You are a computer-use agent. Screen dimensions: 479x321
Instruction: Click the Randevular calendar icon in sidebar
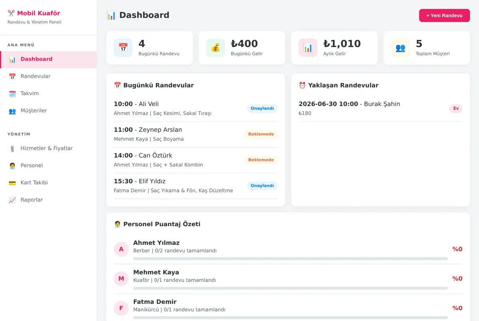(x=12, y=77)
